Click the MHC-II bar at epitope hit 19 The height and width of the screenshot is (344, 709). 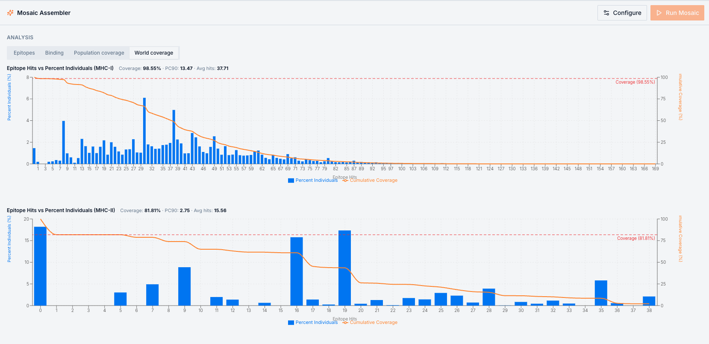[x=345, y=268]
